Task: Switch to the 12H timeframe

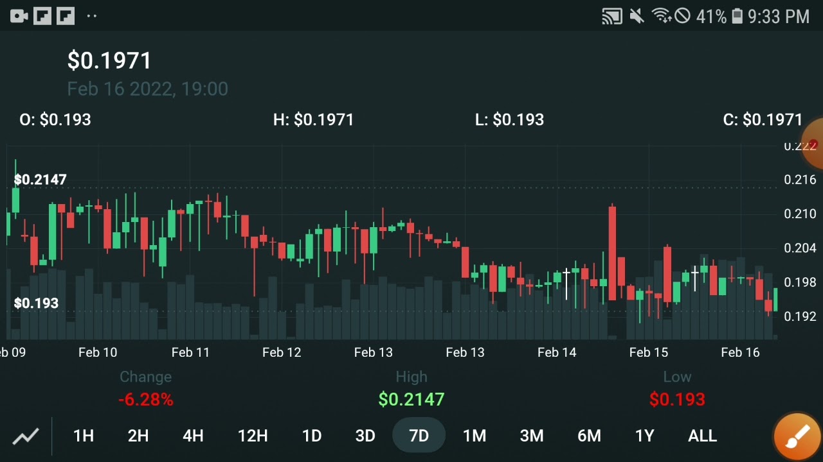Action: [x=253, y=436]
